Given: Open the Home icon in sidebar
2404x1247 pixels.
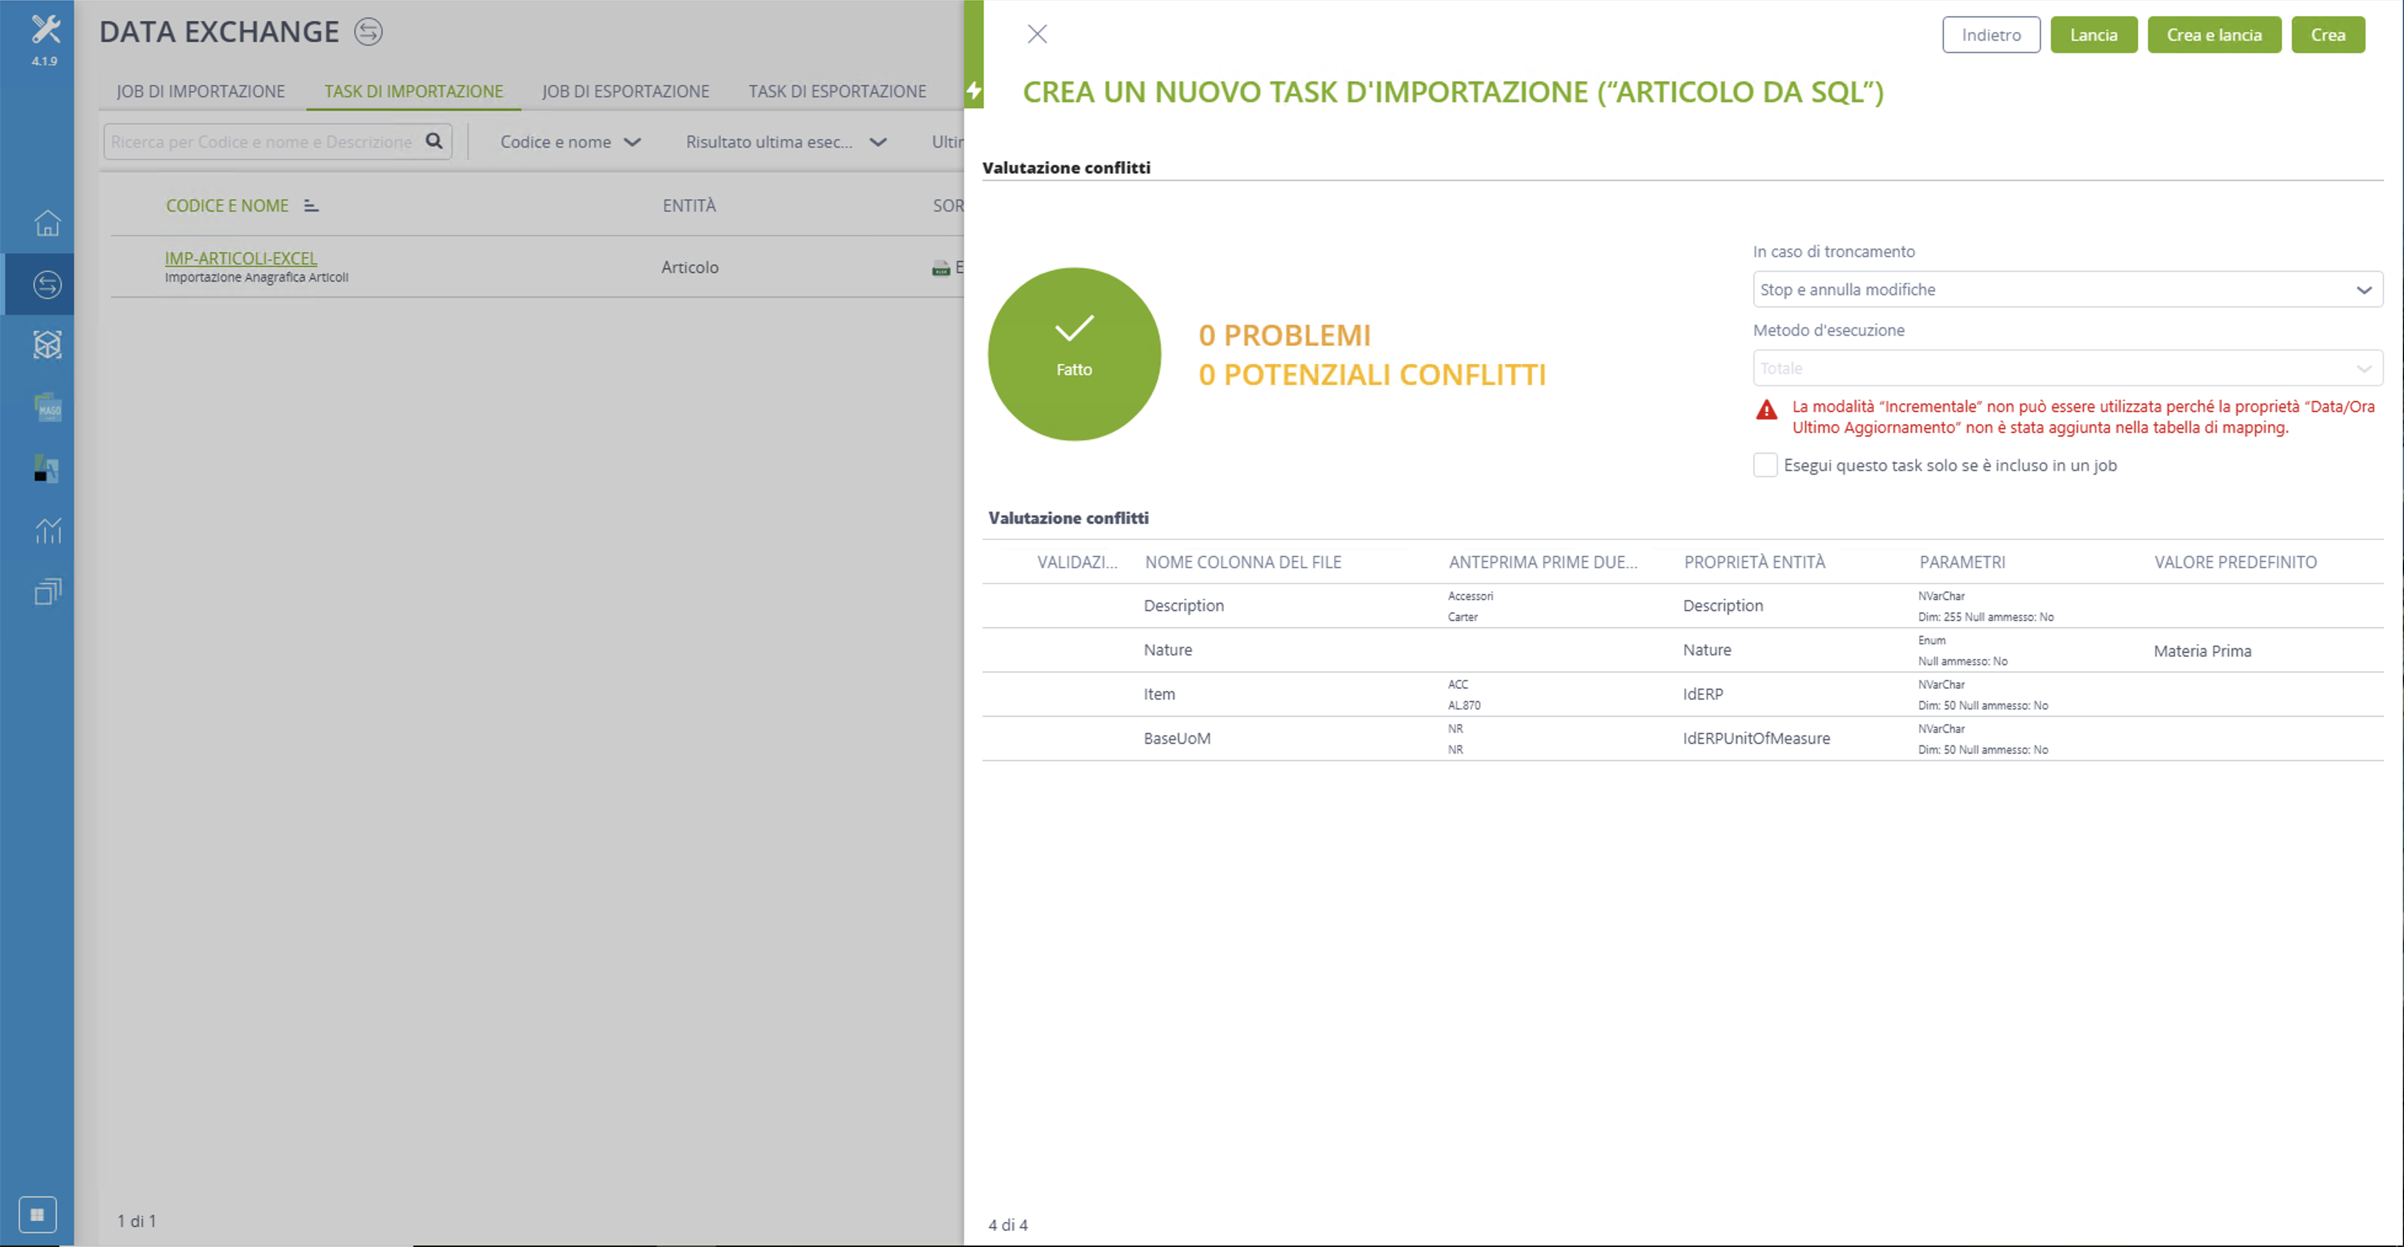Looking at the screenshot, I should [47, 223].
